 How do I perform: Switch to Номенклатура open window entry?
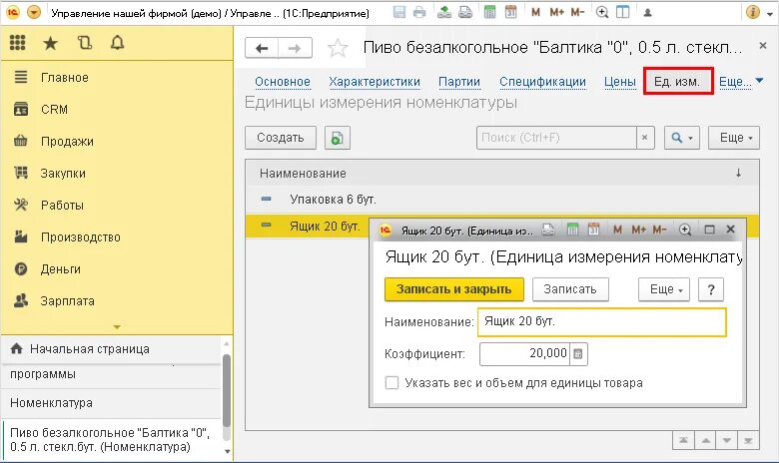tap(110, 403)
